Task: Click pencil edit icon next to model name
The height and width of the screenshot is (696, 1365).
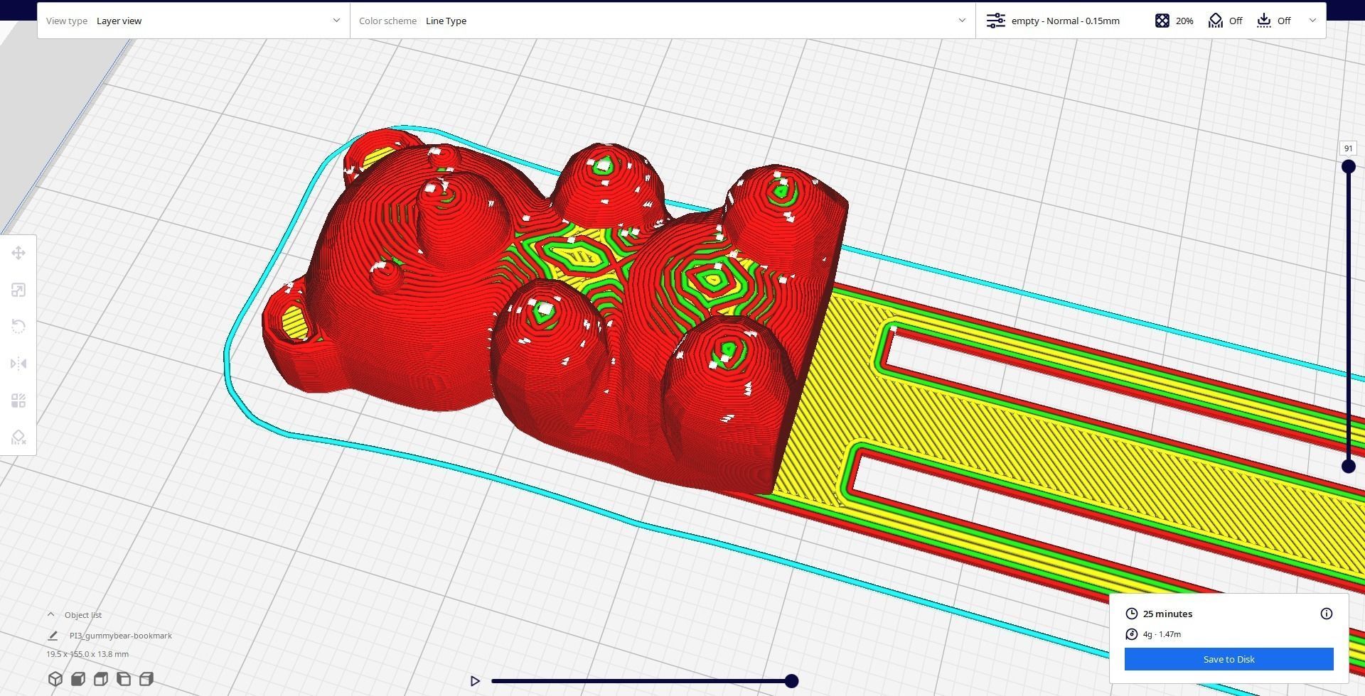Action: 53,636
